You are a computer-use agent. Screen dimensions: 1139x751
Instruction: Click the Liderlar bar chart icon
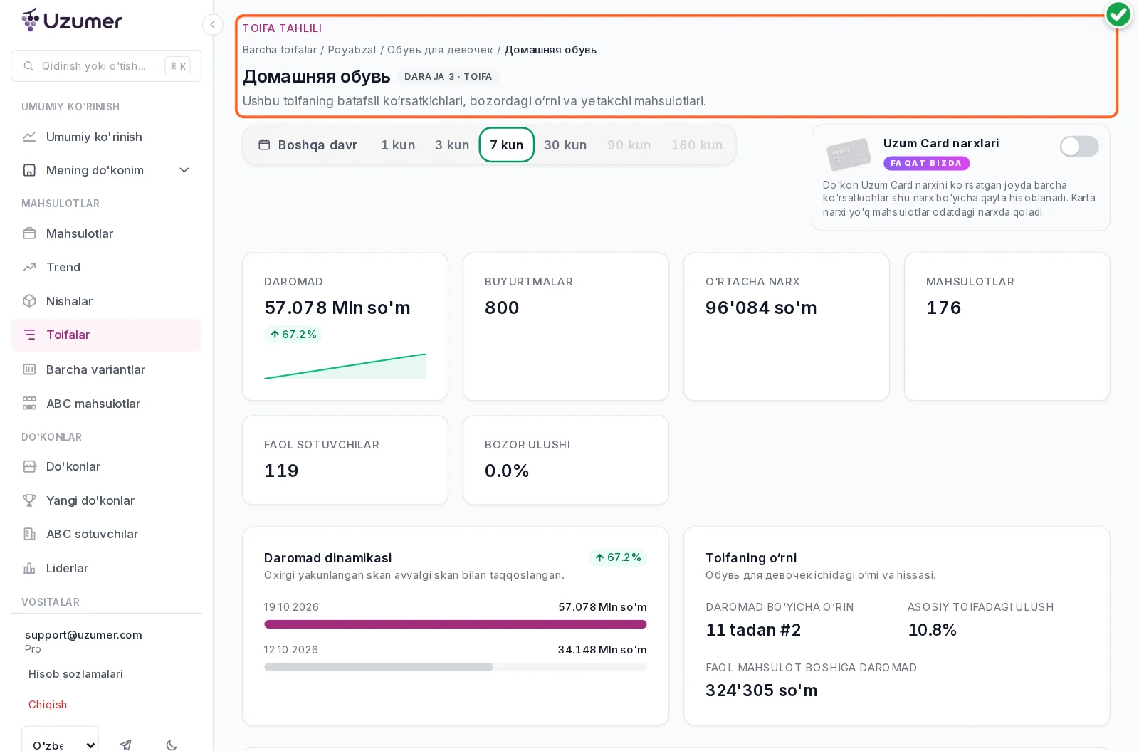click(x=29, y=568)
